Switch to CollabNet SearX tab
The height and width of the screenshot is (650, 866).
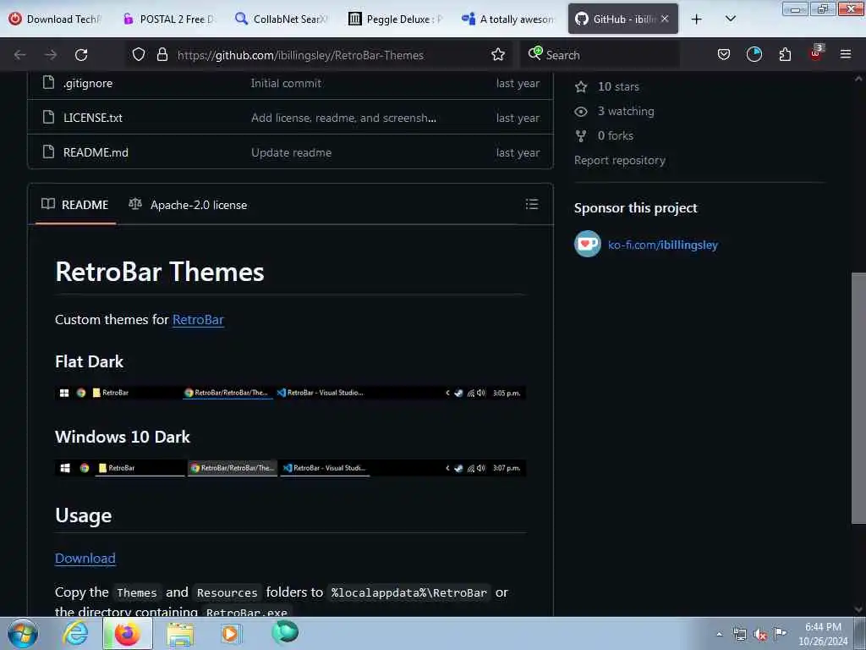[x=282, y=19]
